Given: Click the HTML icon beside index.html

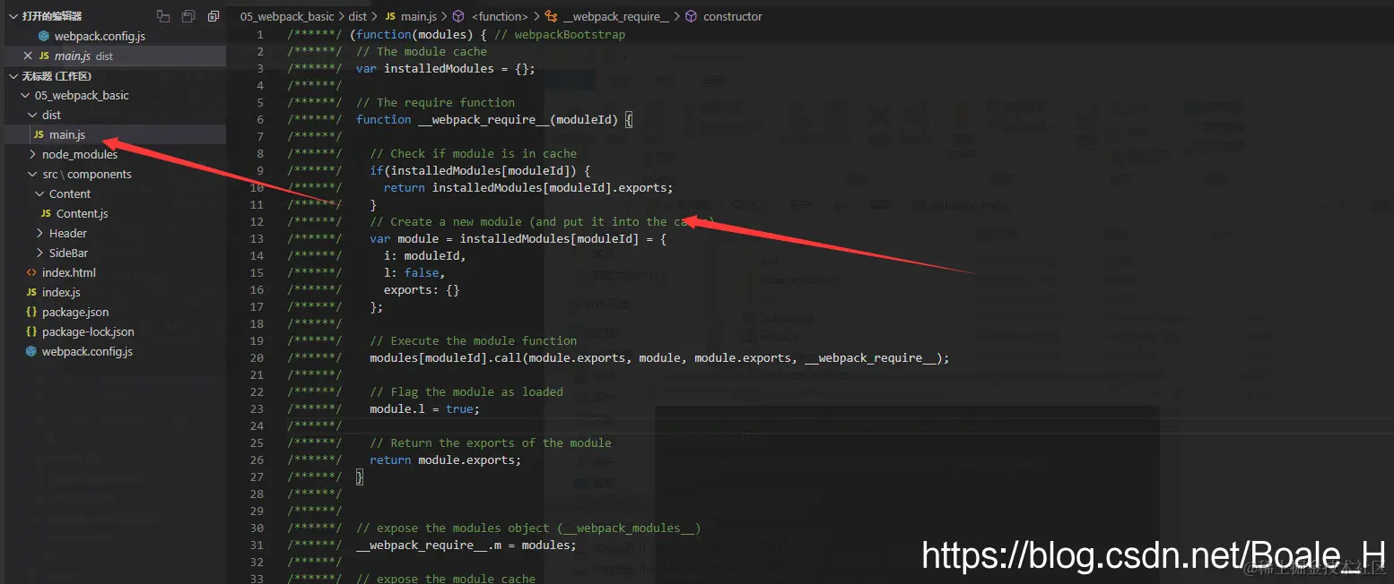Looking at the screenshot, I should click(31, 272).
